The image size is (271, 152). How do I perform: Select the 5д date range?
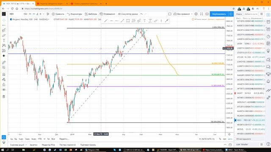point(16,139)
